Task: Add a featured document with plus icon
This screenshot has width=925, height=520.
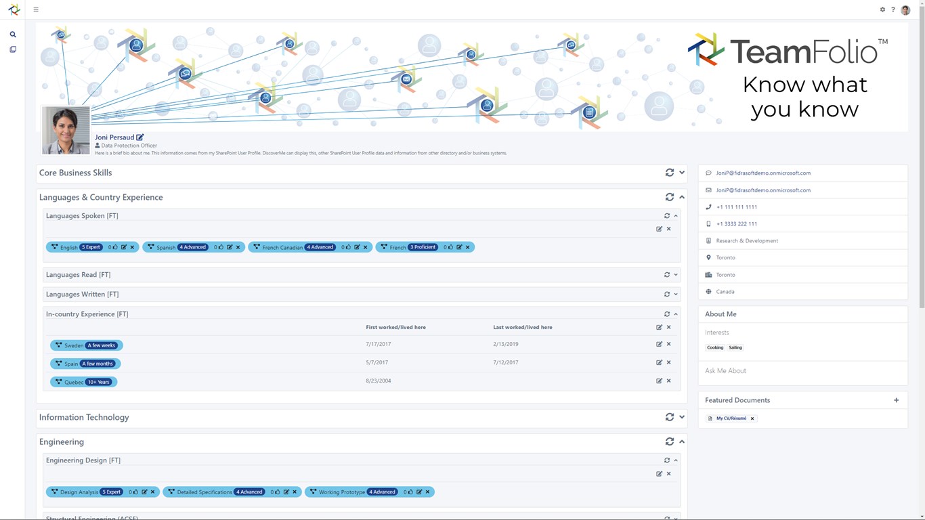Action: pos(896,400)
